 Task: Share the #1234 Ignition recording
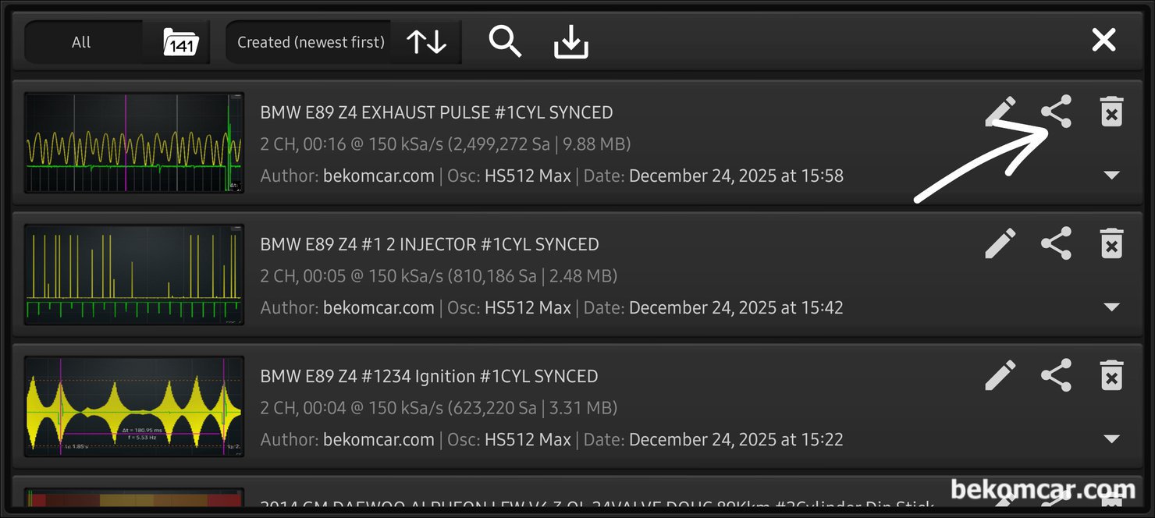pos(1056,375)
